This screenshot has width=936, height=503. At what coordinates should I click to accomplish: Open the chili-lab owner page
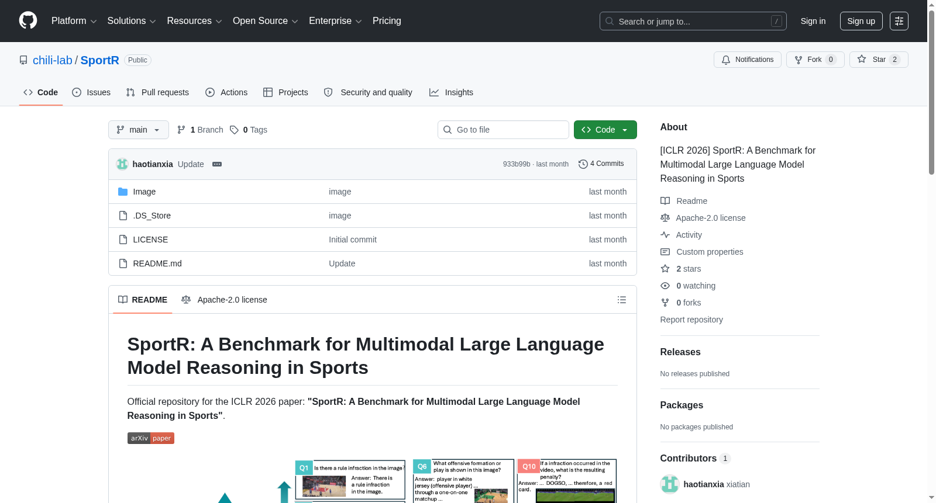click(x=53, y=60)
